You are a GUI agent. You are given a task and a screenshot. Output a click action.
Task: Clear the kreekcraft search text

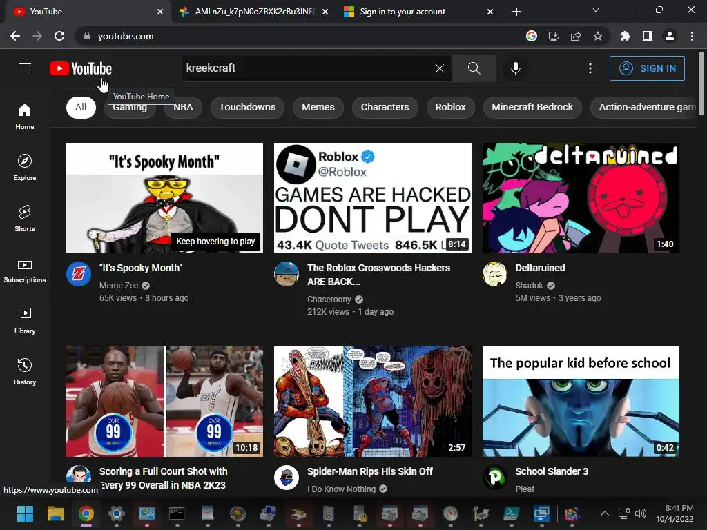[440, 68]
